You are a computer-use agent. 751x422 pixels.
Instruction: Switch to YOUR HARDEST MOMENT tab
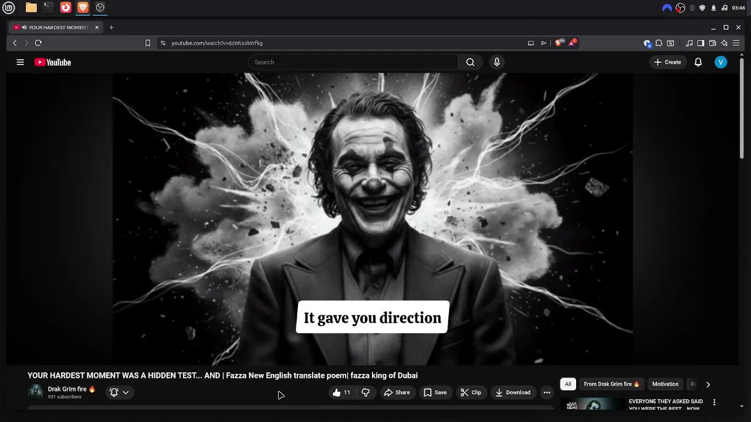coord(56,28)
